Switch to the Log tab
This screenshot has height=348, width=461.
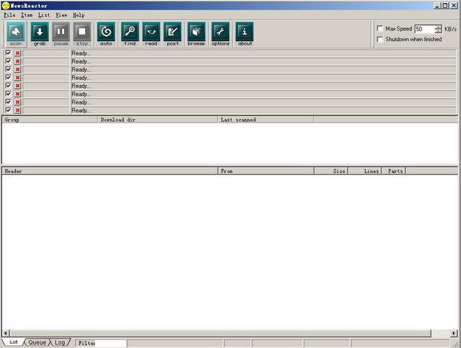pos(60,342)
